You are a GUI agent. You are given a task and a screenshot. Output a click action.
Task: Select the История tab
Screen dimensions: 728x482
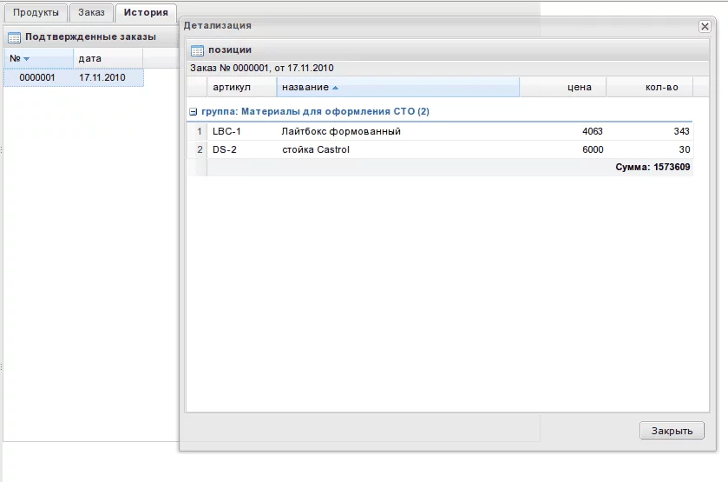[145, 13]
